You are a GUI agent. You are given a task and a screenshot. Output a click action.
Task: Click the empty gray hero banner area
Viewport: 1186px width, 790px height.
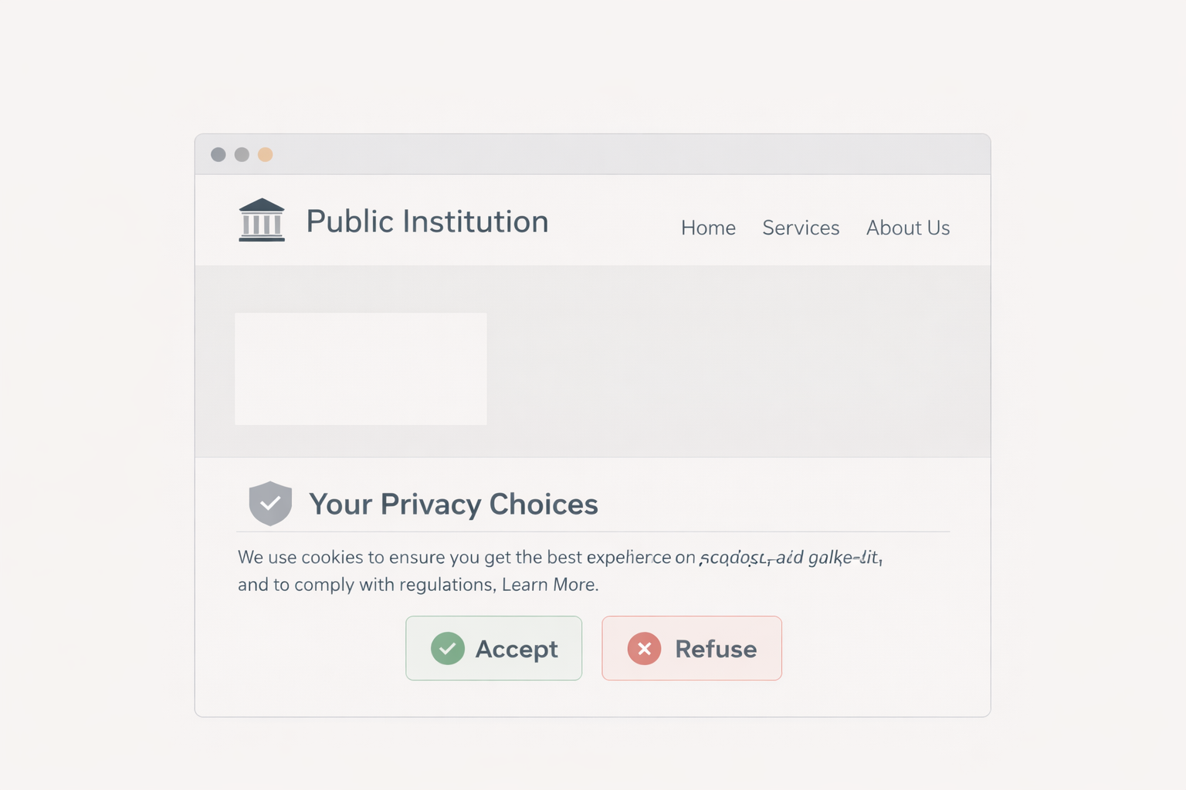pos(734,361)
